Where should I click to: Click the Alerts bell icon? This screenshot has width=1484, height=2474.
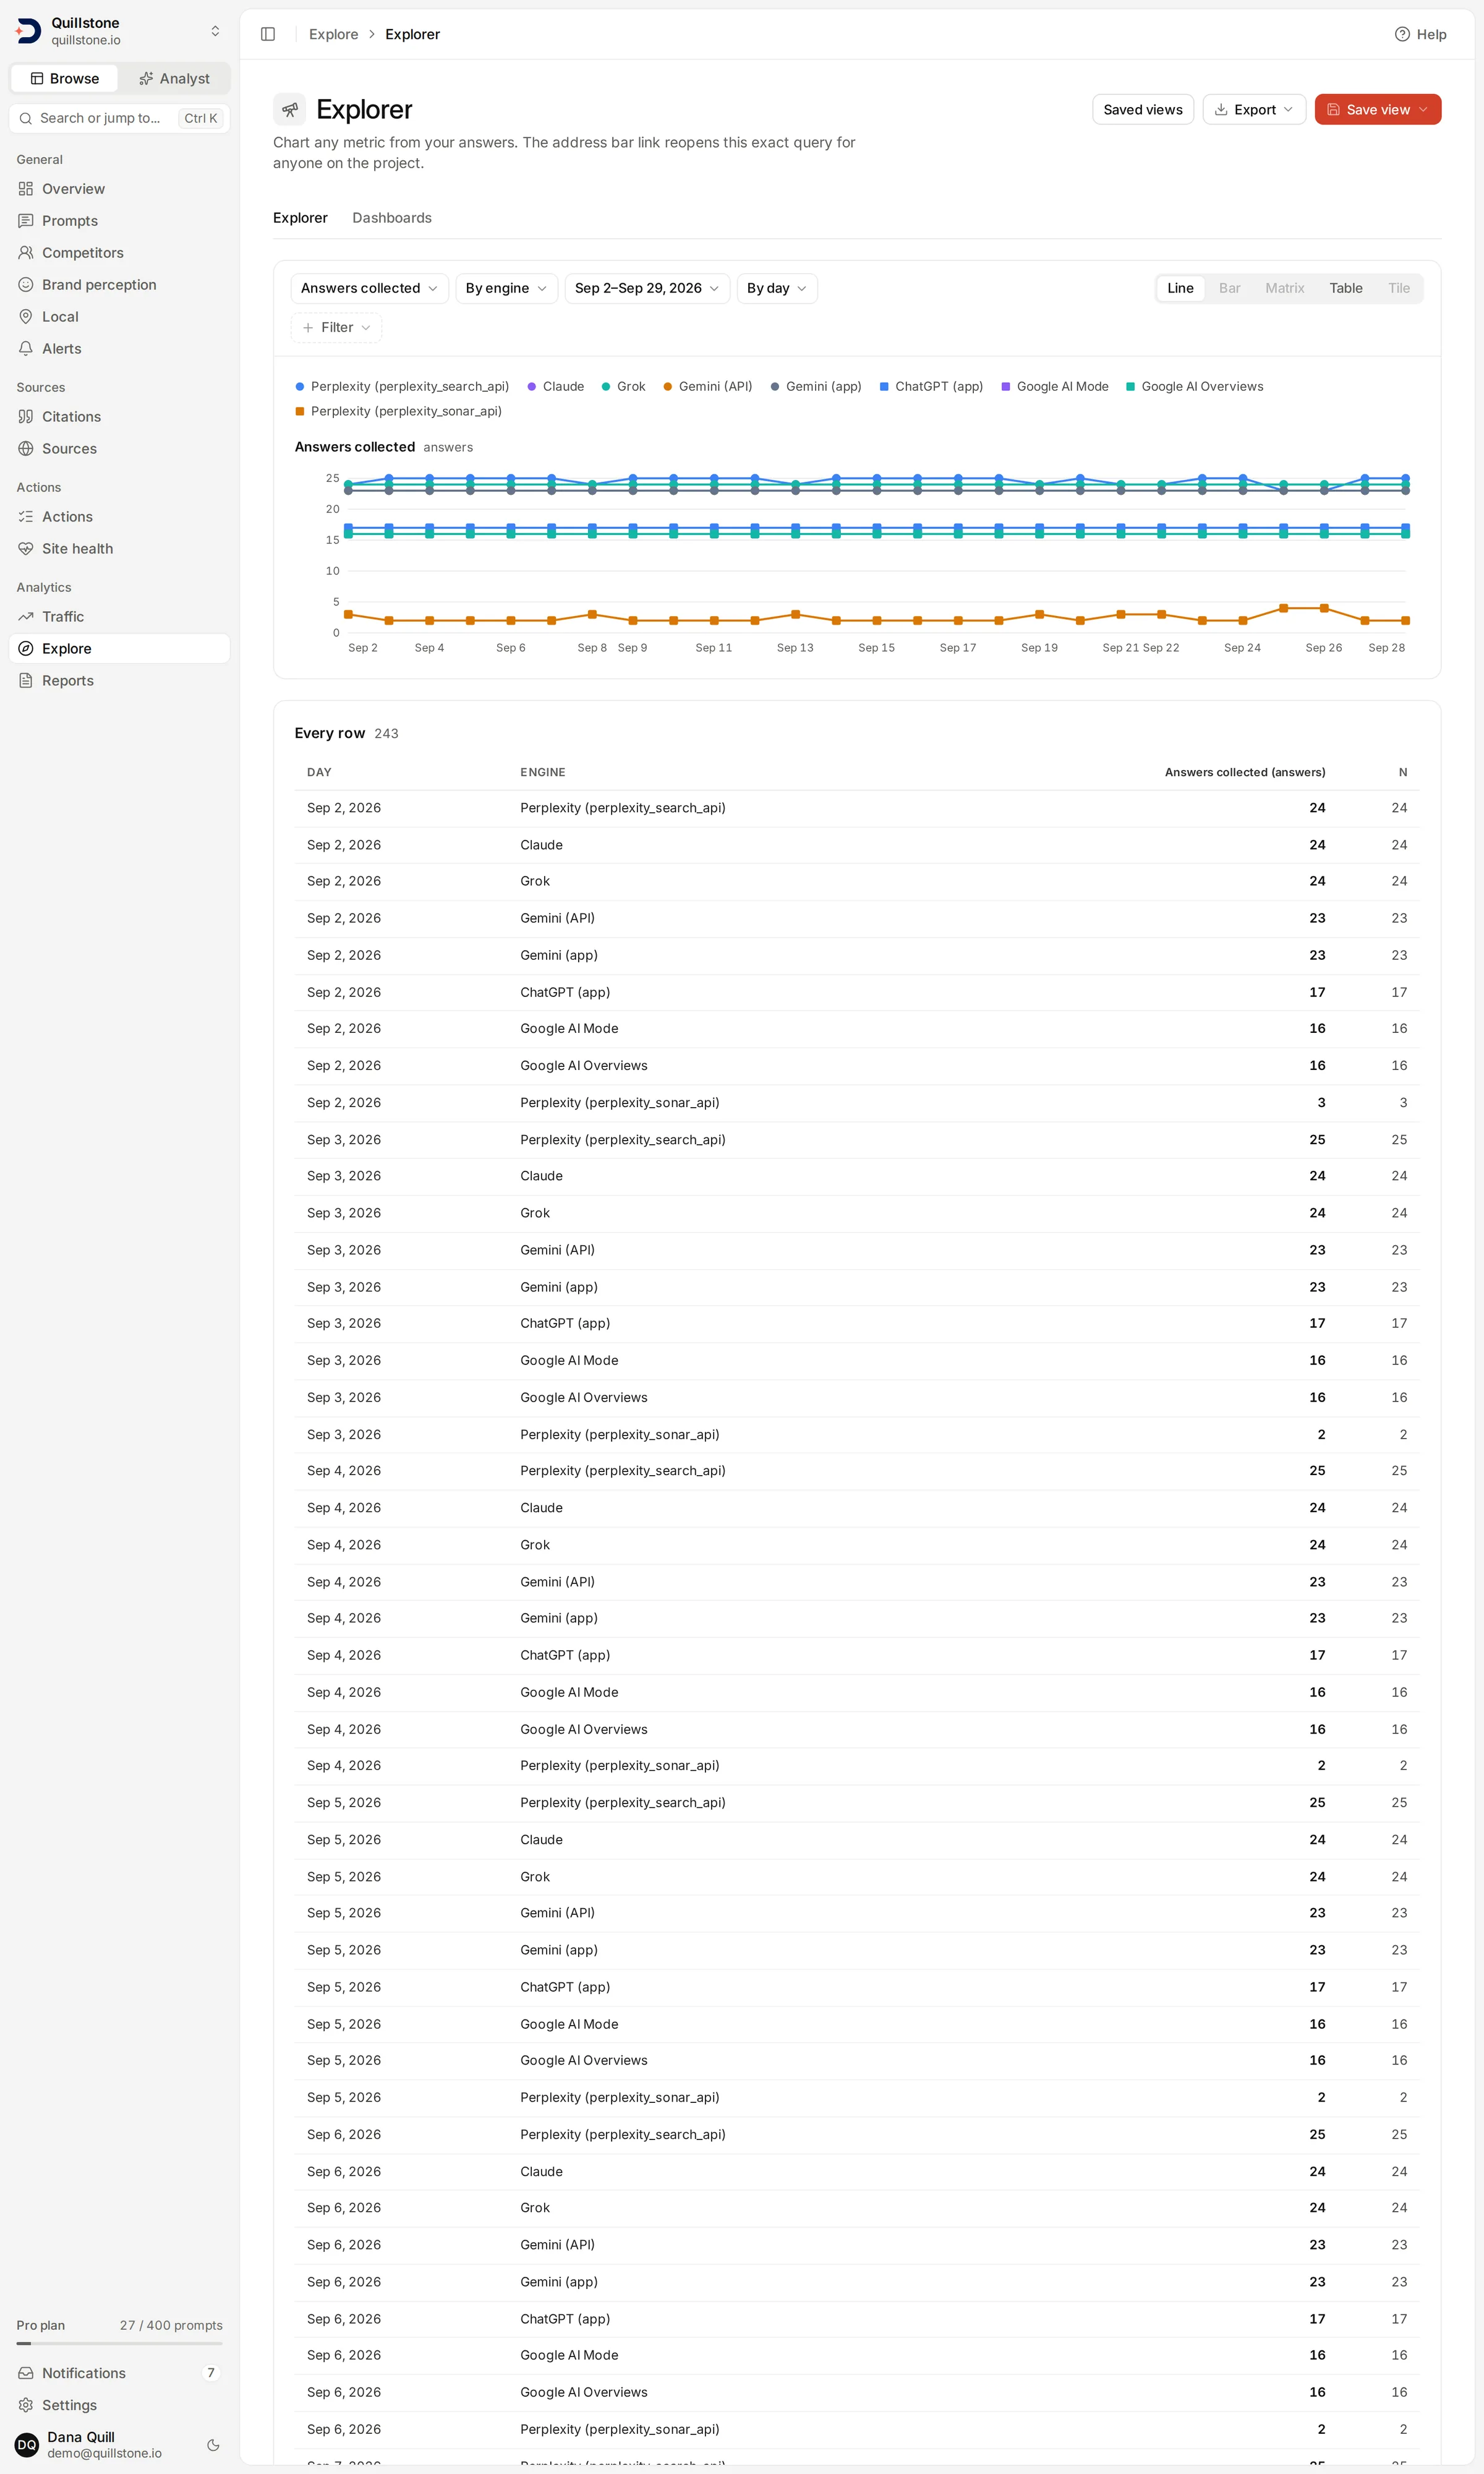click(x=26, y=349)
